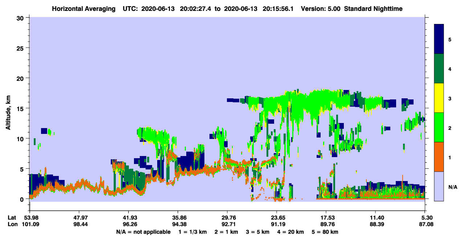Click the y-axis tick label '15'

pos(21,108)
